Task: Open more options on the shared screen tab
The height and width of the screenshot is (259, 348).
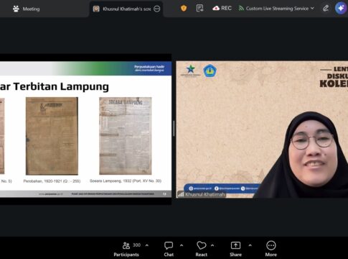Action: (x=157, y=9)
